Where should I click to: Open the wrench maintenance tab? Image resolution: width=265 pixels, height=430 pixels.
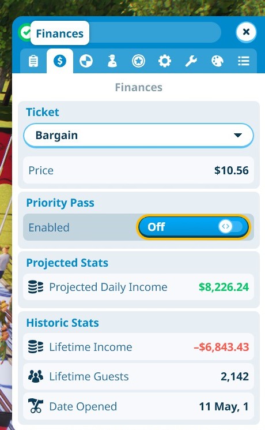(x=191, y=61)
